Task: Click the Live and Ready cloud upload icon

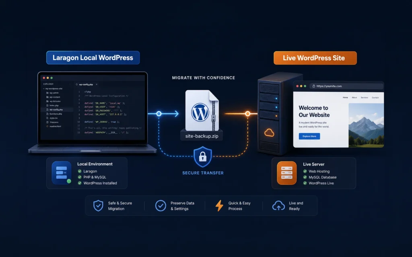Action: tap(278, 206)
